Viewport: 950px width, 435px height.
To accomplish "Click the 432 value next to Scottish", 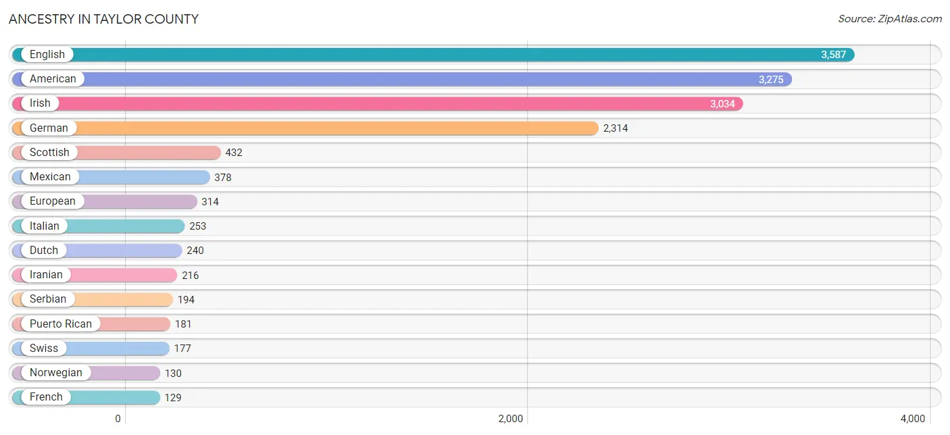I will pyautogui.click(x=234, y=153).
